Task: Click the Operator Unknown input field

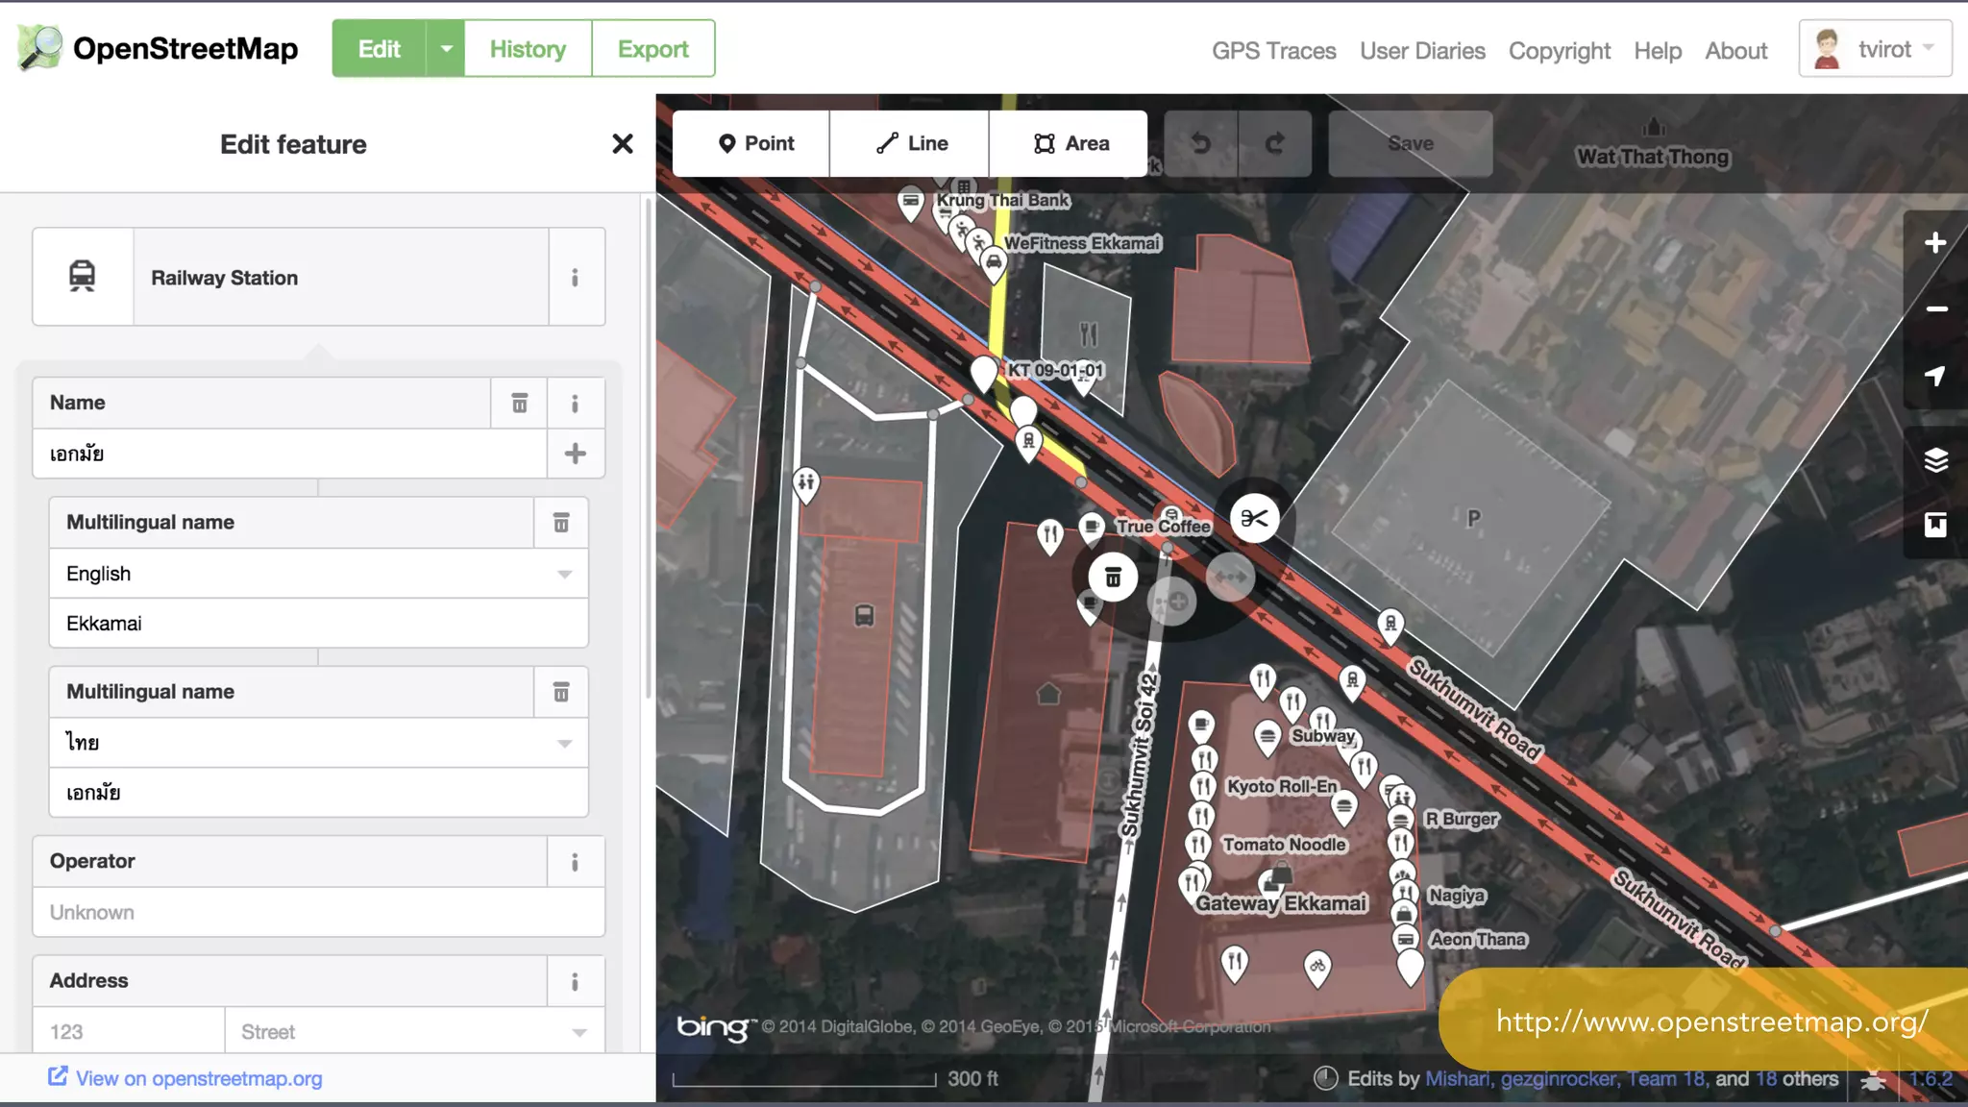Action: pyautogui.click(x=318, y=912)
